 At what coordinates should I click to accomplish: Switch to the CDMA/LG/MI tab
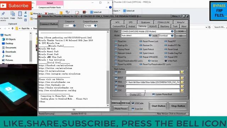[164, 22]
